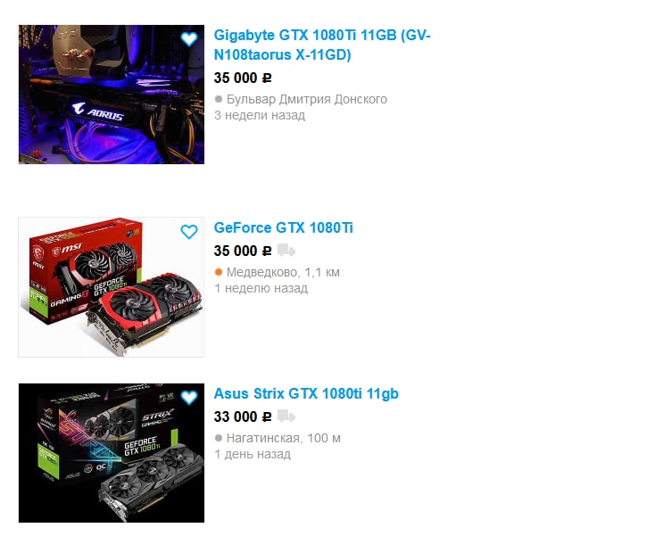Add GeForce GTX 1080Ti listing to favorites
663x544 pixels.
188,232
